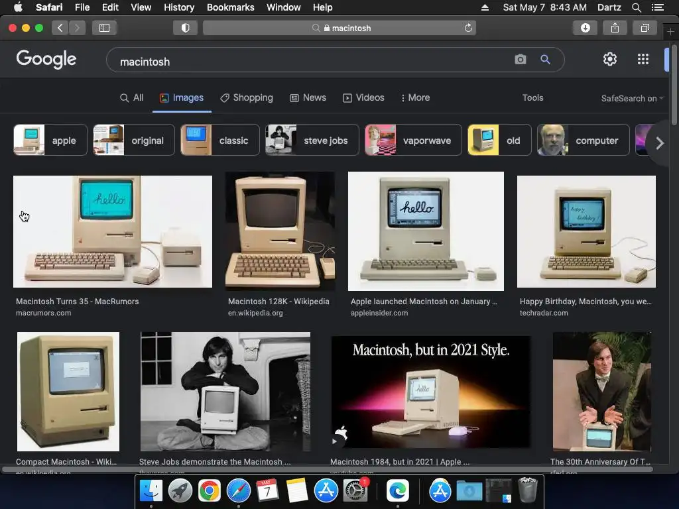Open the Trash in the Dock
Image resolution: width=679 pixels, height=509 pixels.
(x=527, y=490)
